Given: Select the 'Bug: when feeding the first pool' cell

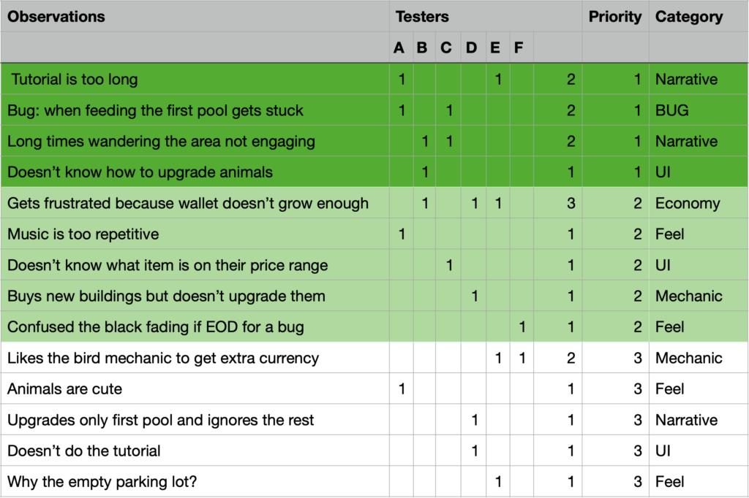Looking at the screenshot, I should click(195, 110).
